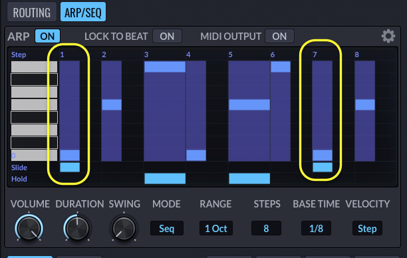Click the SWING knob
407x258 pixels.
coord(124,229)
